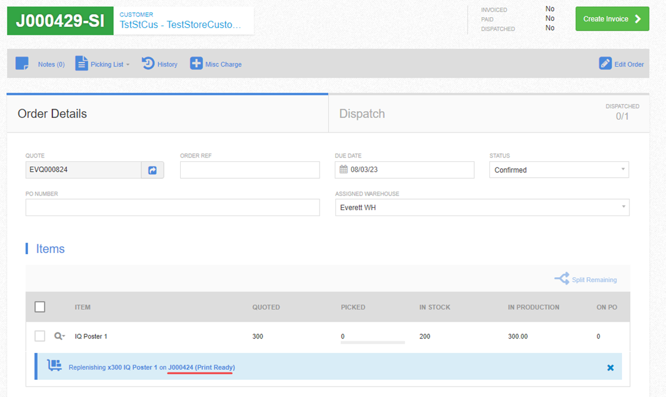Click the quoted quantity 300
Image resolution: width=666 pixels, height=397 pixels.
pos(258,337)
